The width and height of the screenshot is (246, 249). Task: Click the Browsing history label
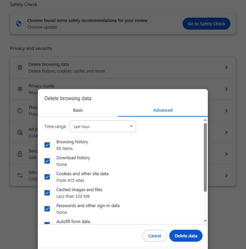pos(72,142)
